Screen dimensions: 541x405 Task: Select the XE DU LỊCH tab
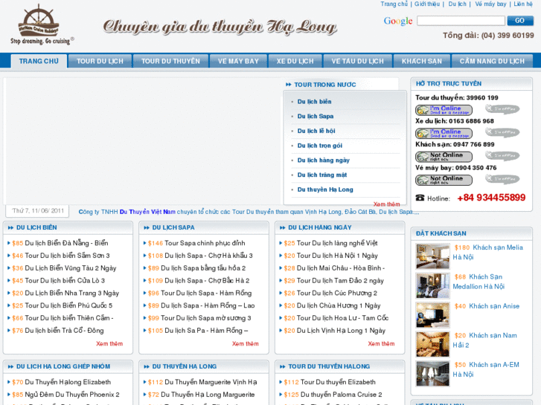point(295,61)
